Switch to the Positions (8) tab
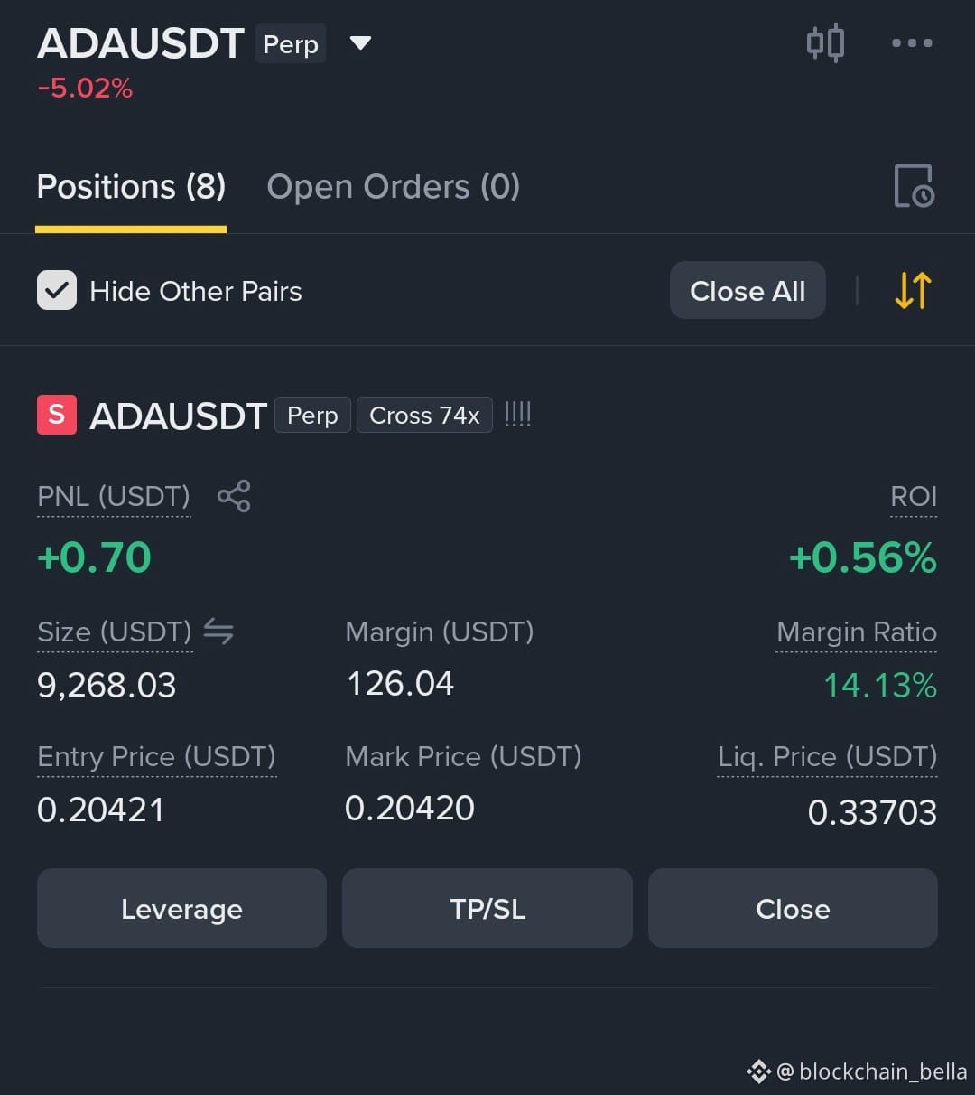Screen dimensions: 975x1095 point(131,187)
